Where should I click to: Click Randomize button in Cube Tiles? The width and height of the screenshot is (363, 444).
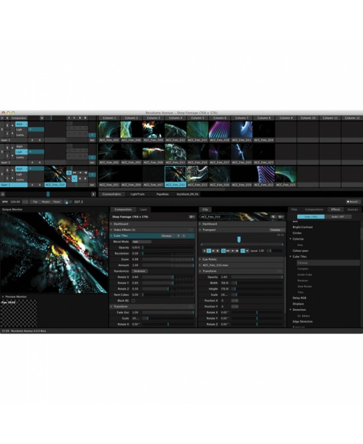pyautogui.click(x=140, y=271)
